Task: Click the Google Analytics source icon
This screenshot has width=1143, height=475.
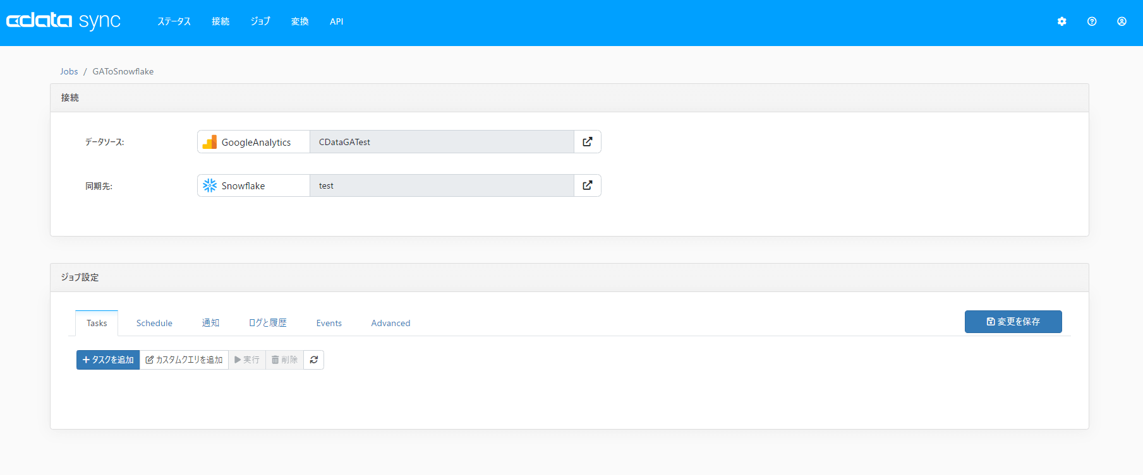Action: click(210, 143)
